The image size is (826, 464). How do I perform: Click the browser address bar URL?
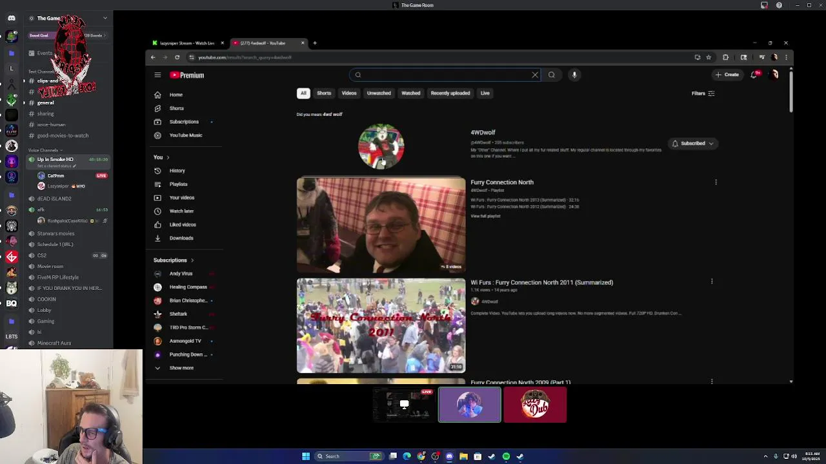245,57
